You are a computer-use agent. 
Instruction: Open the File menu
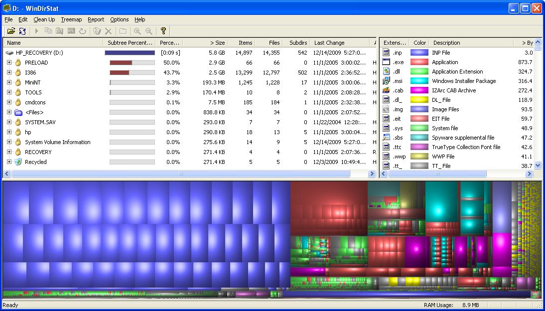pyautogui.click(x=8, y=19)
